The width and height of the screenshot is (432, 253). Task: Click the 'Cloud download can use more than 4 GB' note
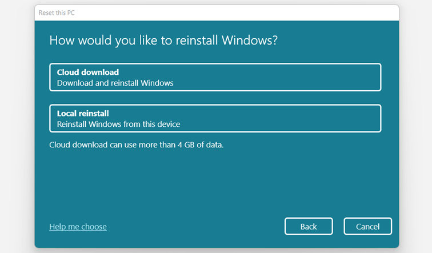pyautogui.click(x=137, y=145)
